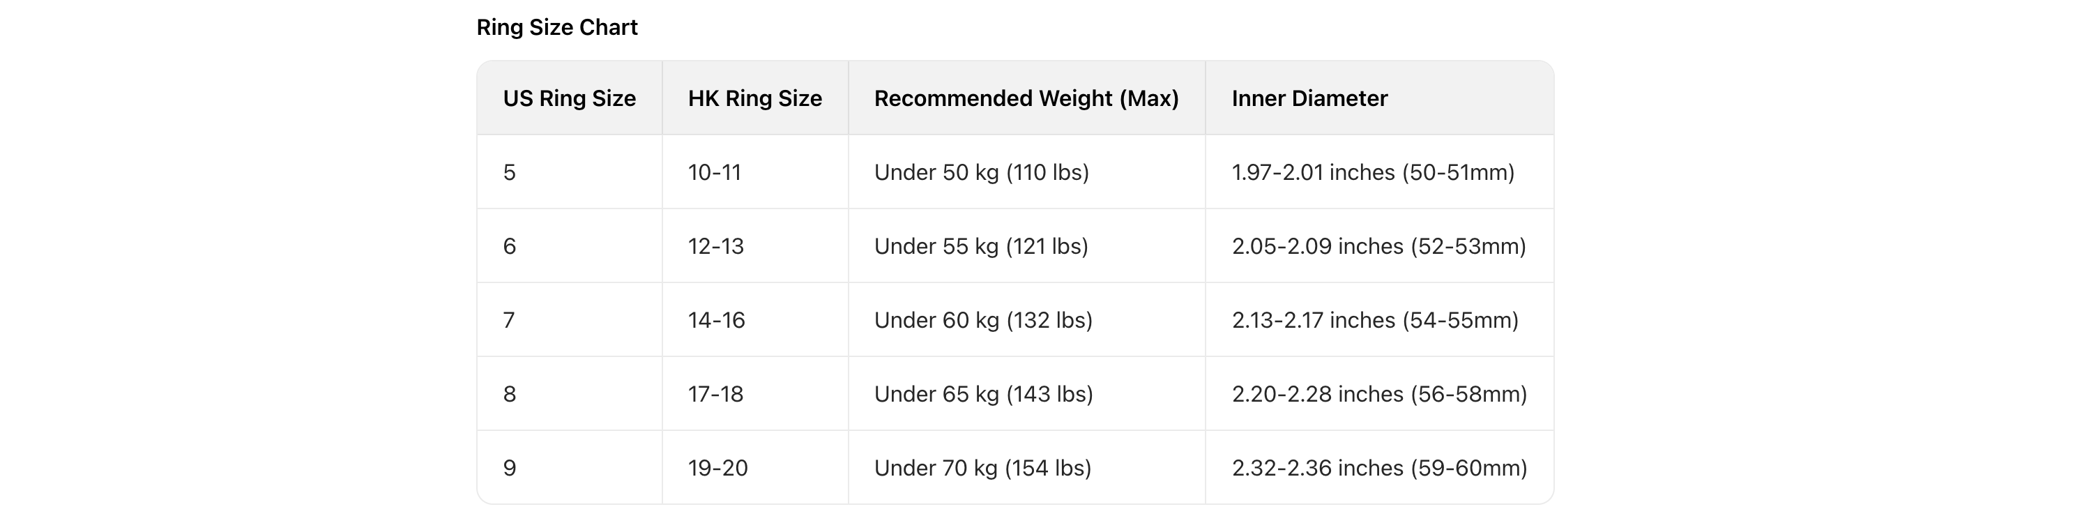Image resolution: width=2075 pixels, height=523 pixels.
Task: Click the 2.32-2.36 inches (59-60mm) cell
Action: coord(1379,468)
